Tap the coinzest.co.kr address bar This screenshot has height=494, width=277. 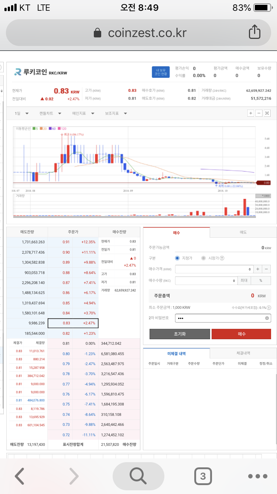pyautogui.click(x=138, y=33)
